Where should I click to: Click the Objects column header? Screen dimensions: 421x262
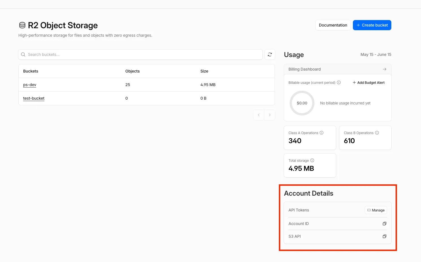click(x=133, y=71)
